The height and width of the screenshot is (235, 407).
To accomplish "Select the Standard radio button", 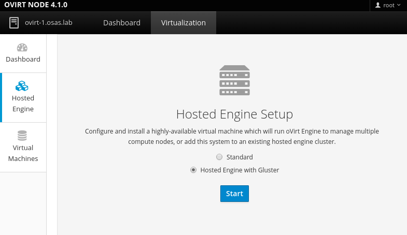I will [219, 157].
